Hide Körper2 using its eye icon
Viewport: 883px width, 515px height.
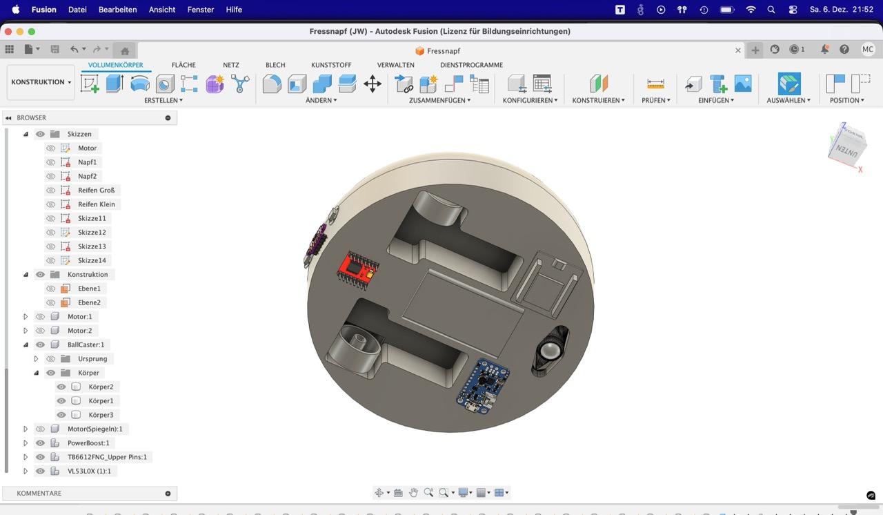click(x=61, y=387)
